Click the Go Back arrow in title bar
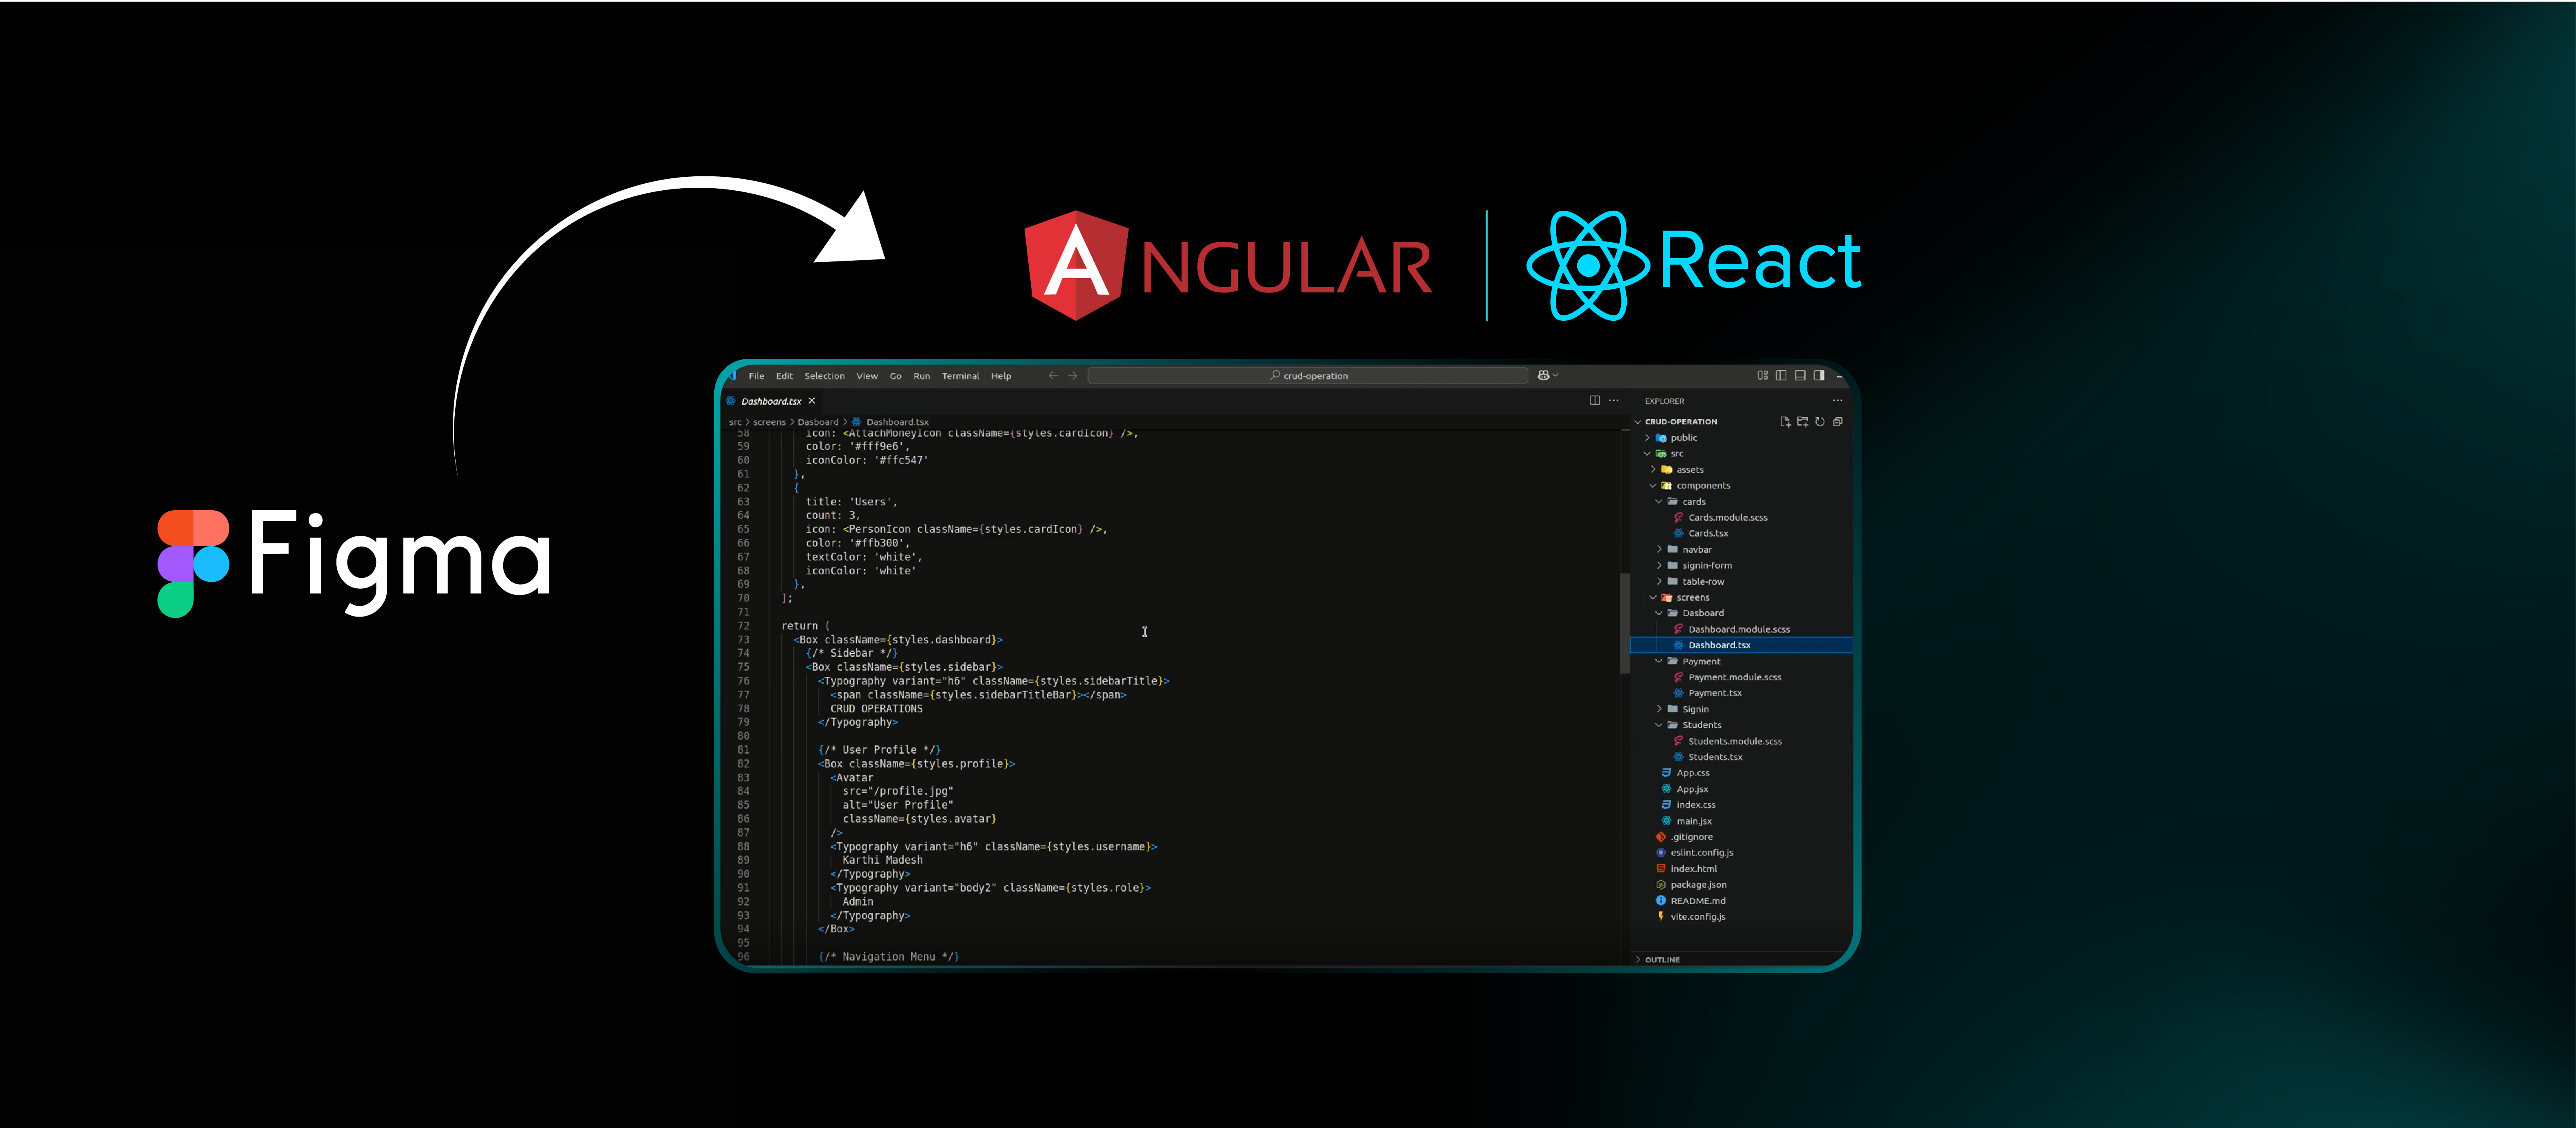 pos(1052,376)
